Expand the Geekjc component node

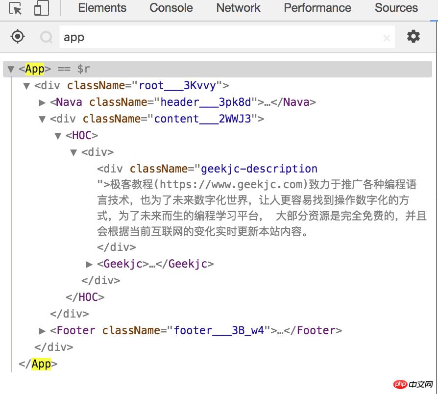click(89, 264)
